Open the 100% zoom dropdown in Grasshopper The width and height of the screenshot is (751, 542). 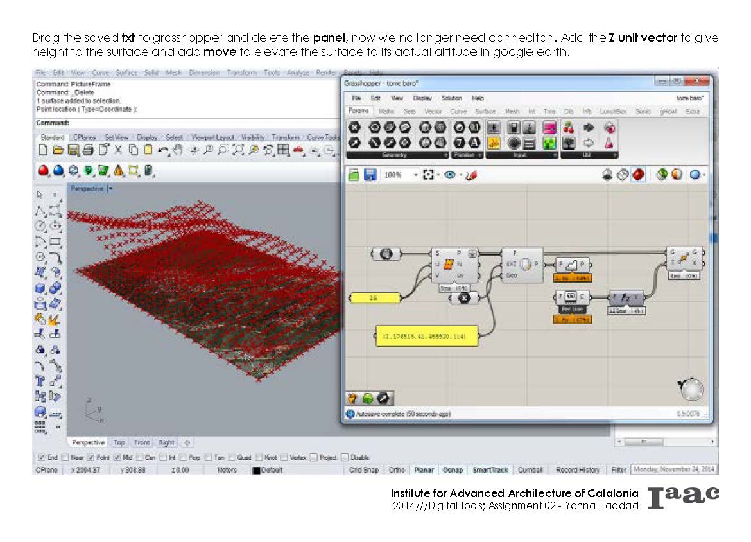(x=415, y=175)
